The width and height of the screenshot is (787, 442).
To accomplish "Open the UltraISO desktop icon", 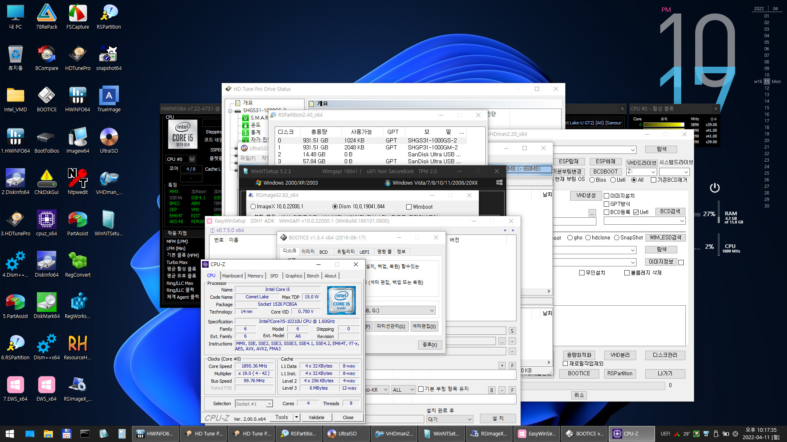I will [109, 141].
